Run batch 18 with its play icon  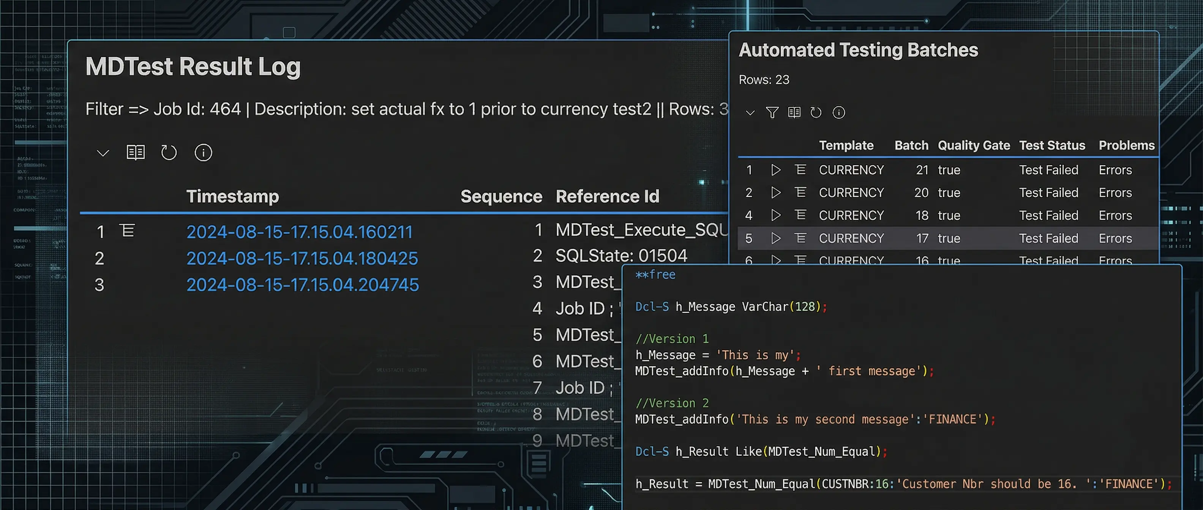(x=776, y=215)
